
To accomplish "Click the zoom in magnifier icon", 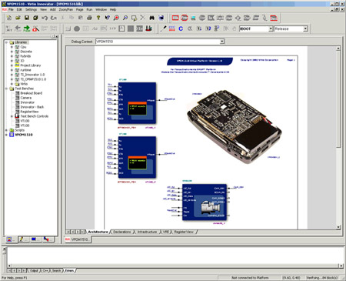I will pos(116,18).
